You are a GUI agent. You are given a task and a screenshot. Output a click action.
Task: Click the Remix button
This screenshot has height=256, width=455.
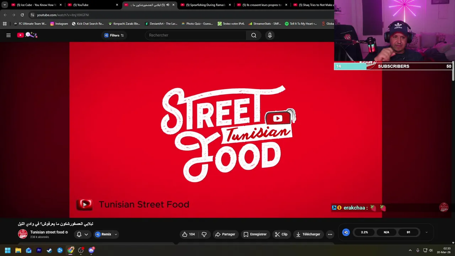pos(103,234)
